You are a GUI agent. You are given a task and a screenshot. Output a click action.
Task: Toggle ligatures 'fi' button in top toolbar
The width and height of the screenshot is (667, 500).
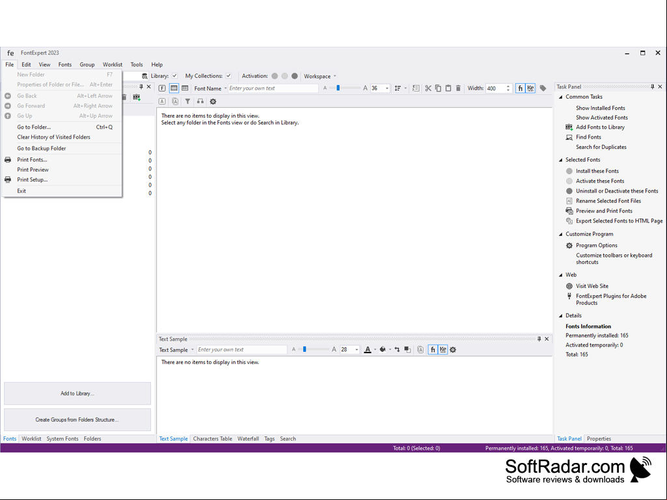pyautogui.click(x=520, y=88)
